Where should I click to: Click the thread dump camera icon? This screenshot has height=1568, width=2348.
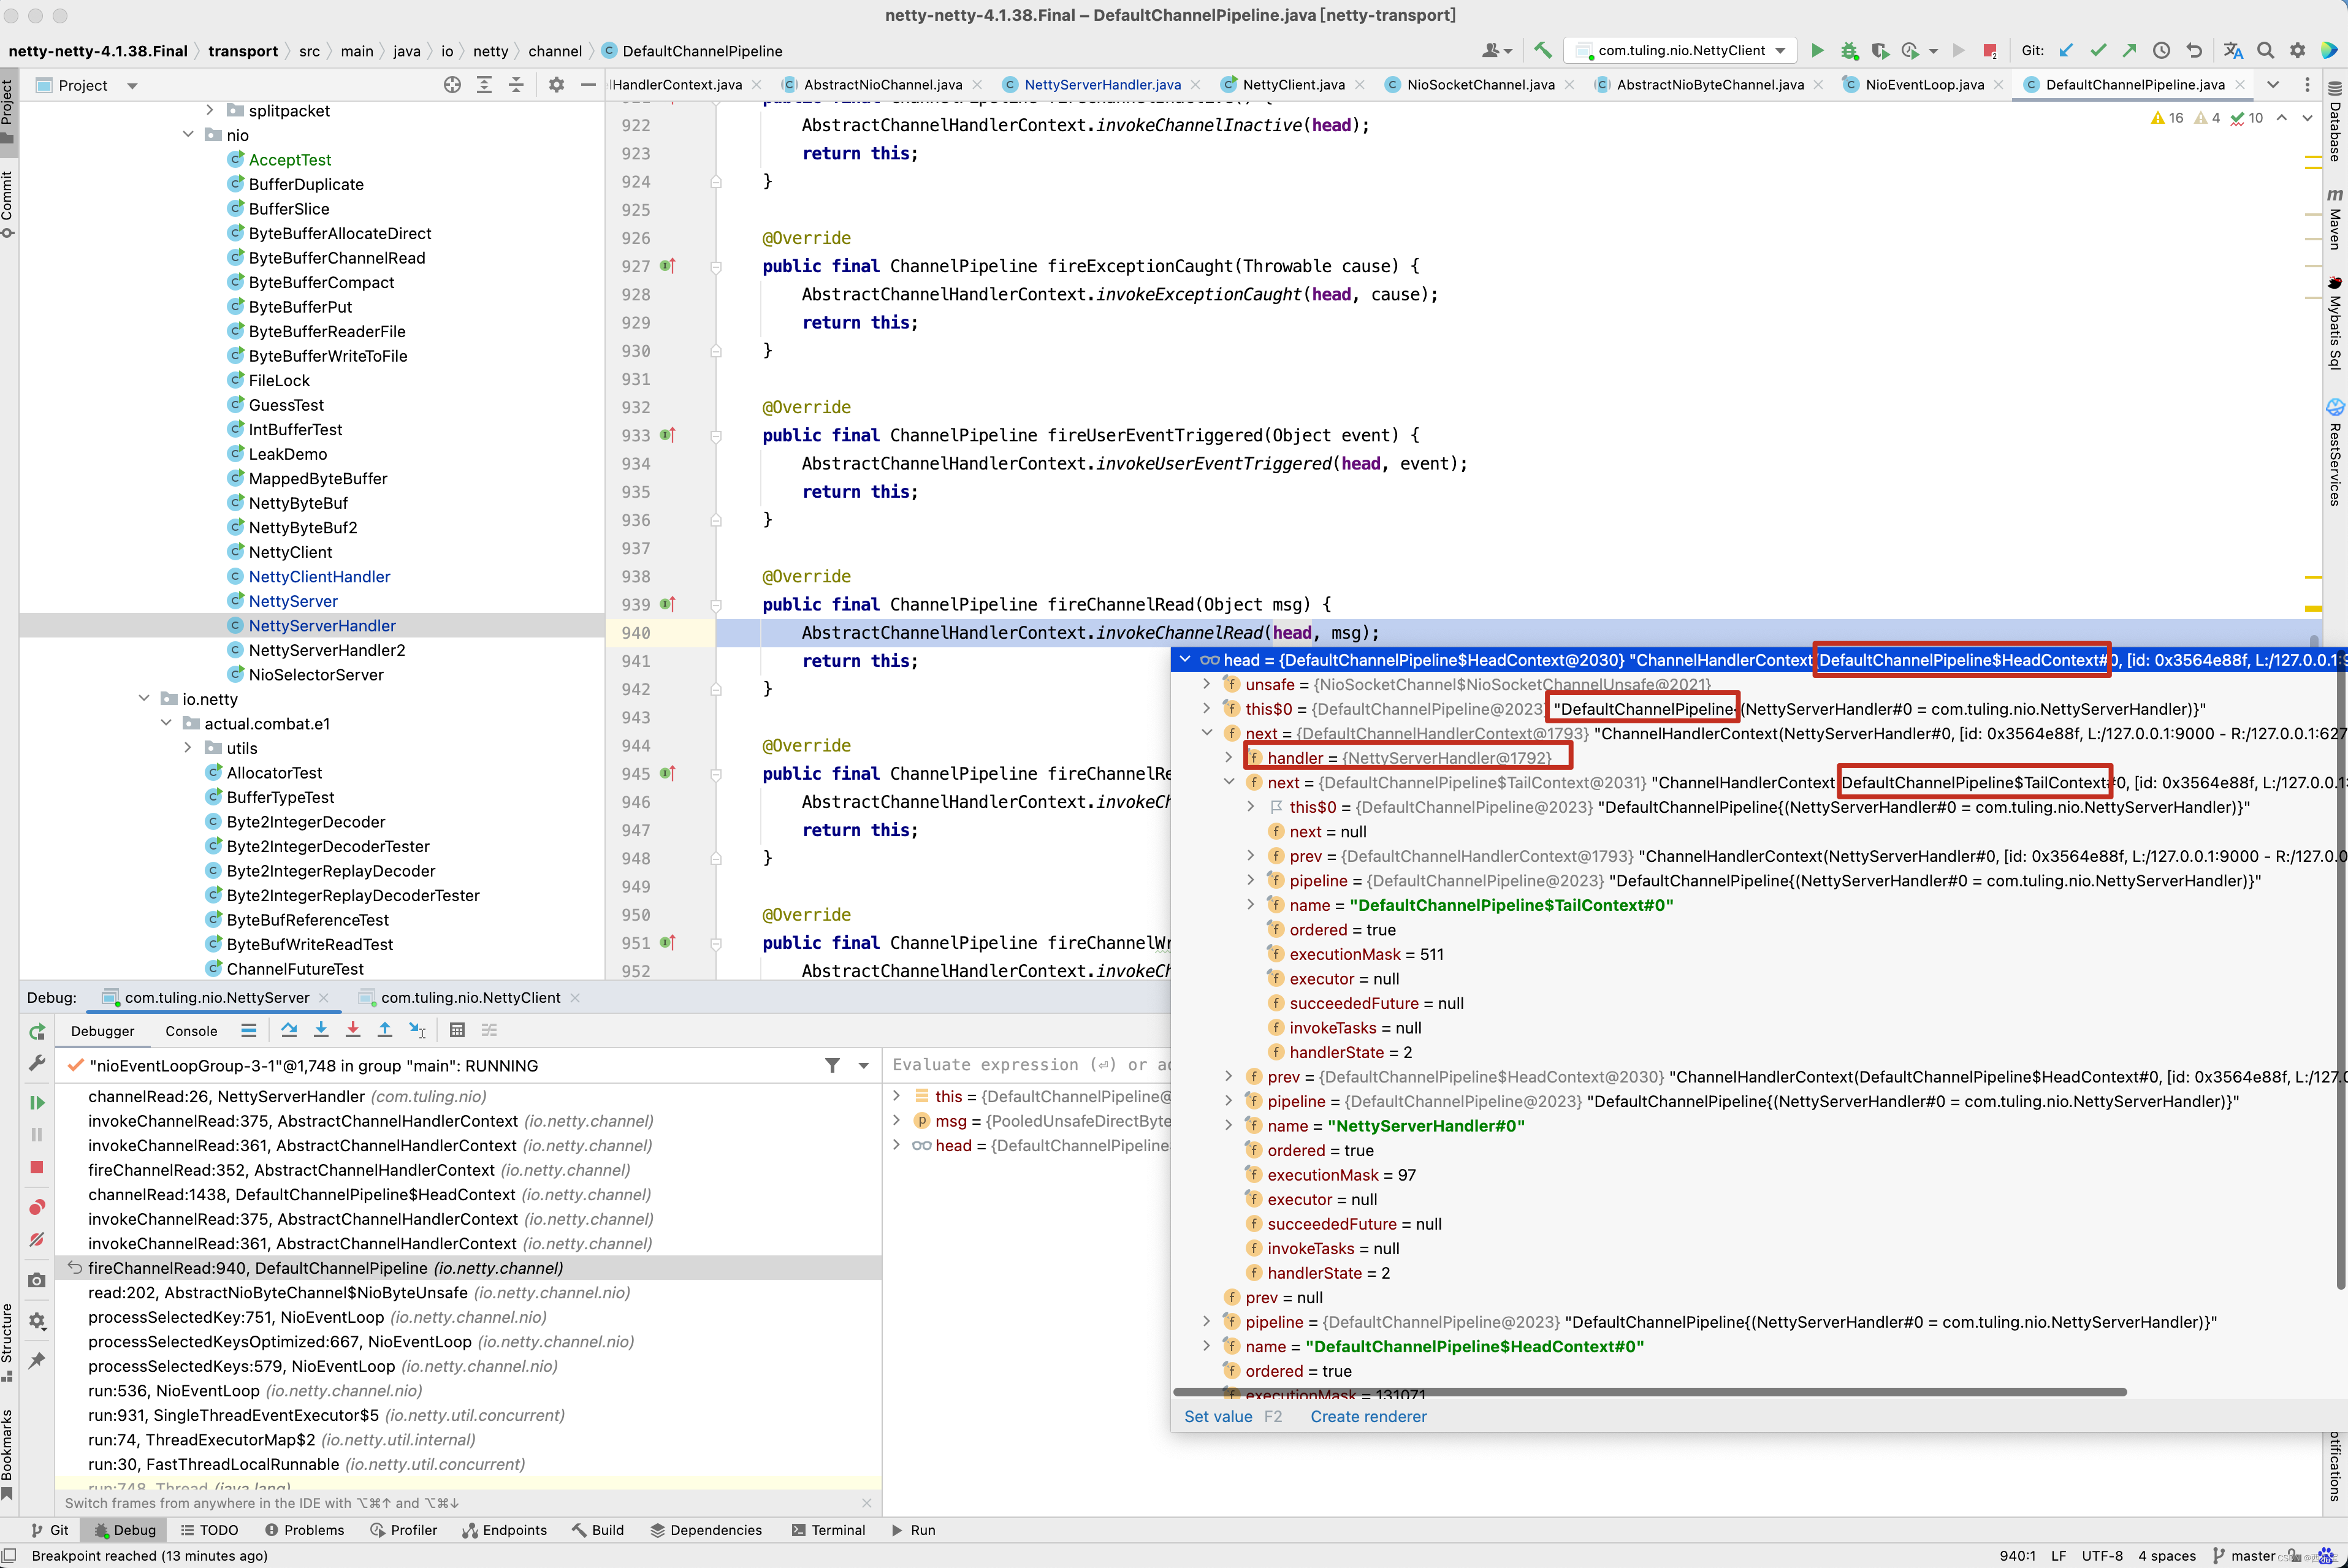[37, 1280]
